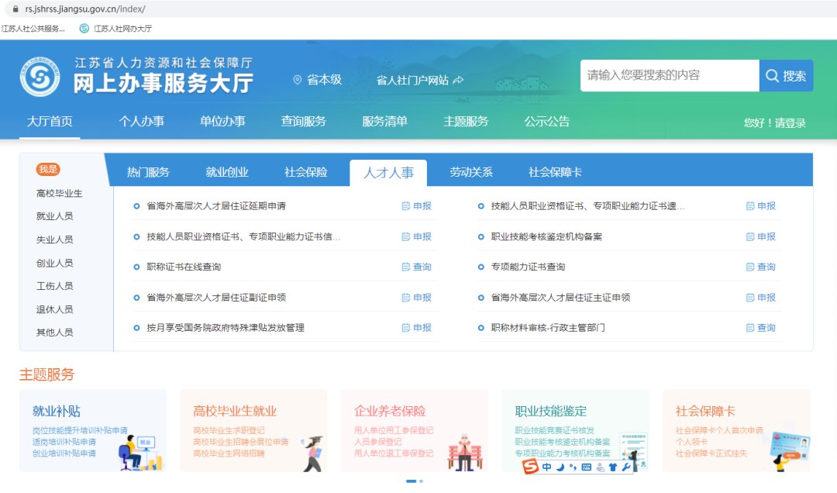
Task: Select 退休人员 identity in the sidebar
Action: (54, 309)
